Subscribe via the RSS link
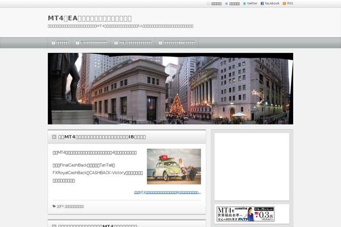The width and height of the screenshot is (341, 227). (x=290, y=3)
